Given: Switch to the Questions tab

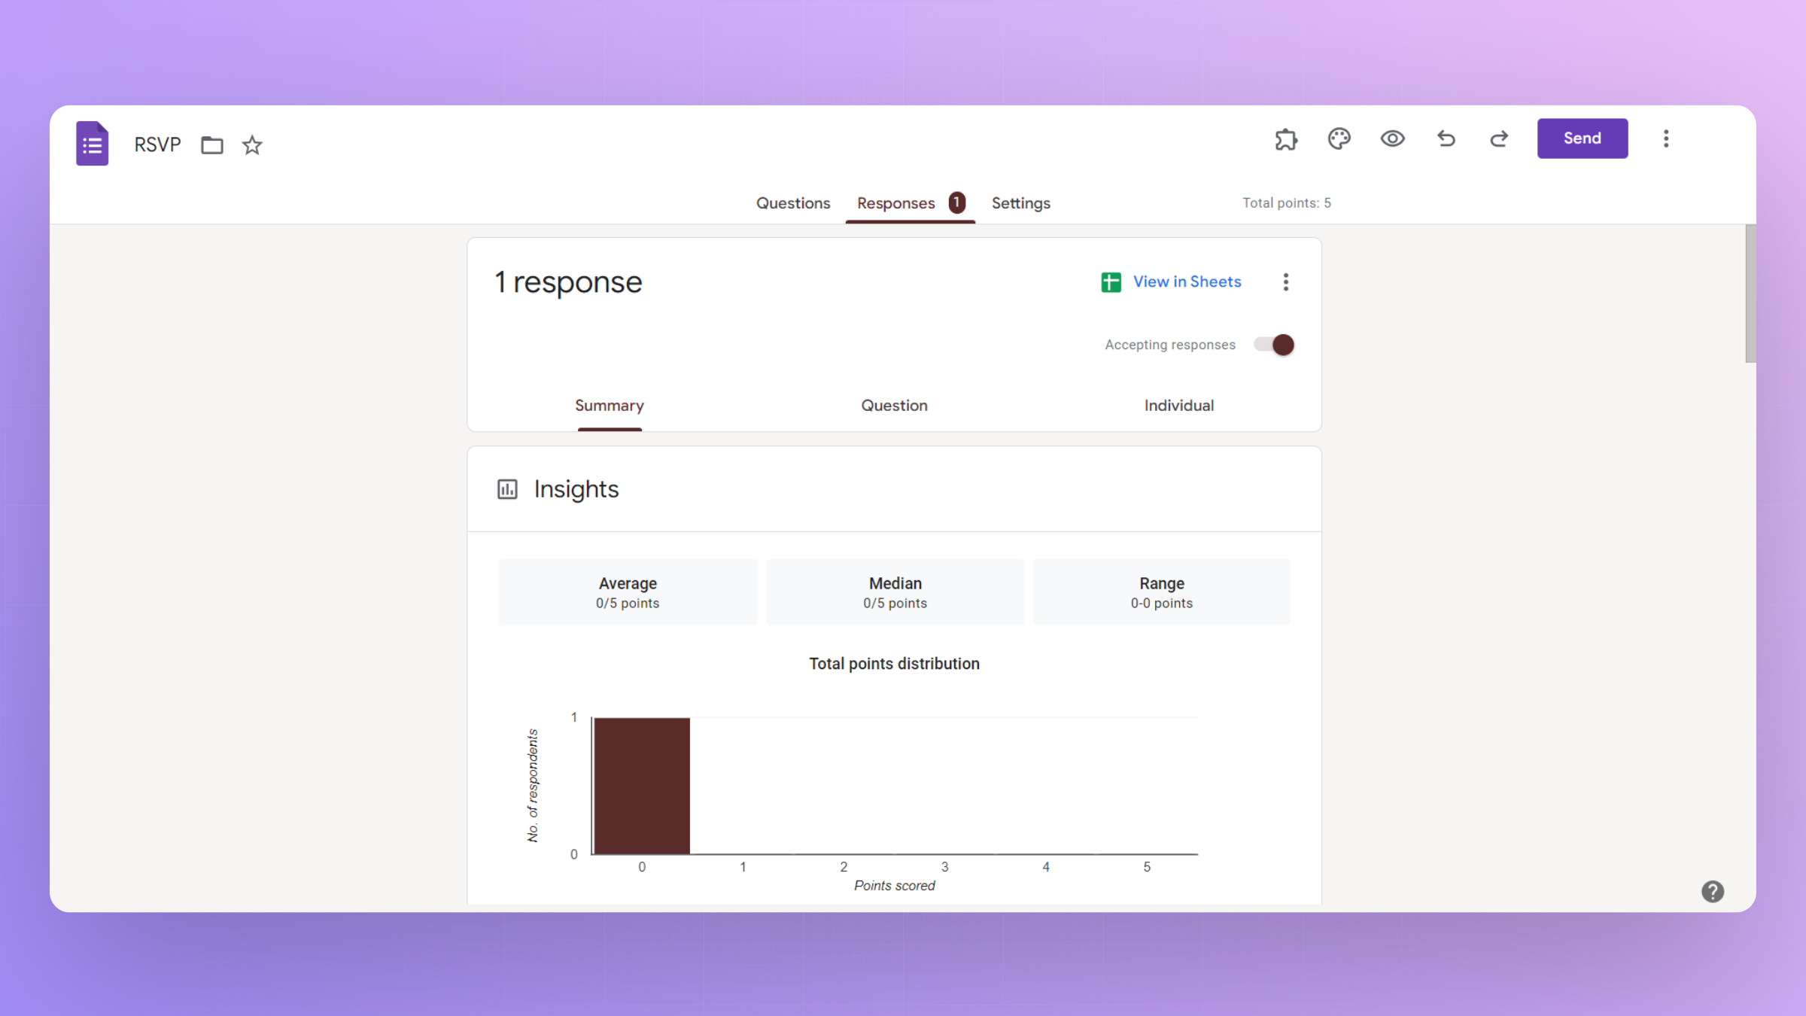Looking at the screenshot, I should (793, 203).
